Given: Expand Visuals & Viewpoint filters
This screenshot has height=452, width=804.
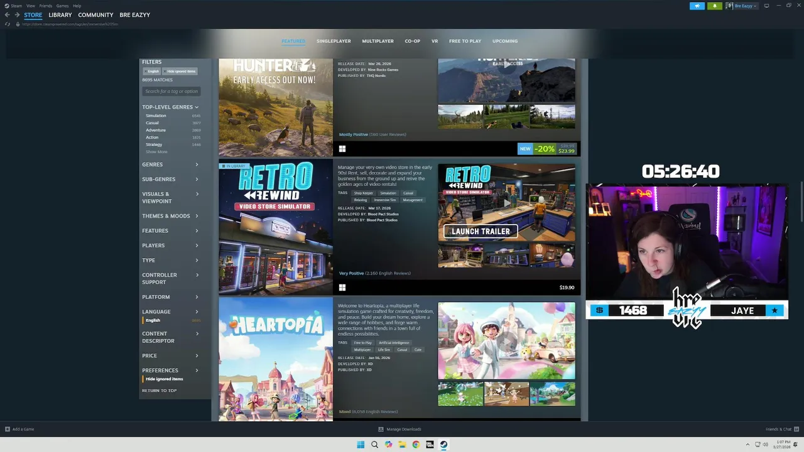Looking at the screenshot, I should [x=170, y=197].
